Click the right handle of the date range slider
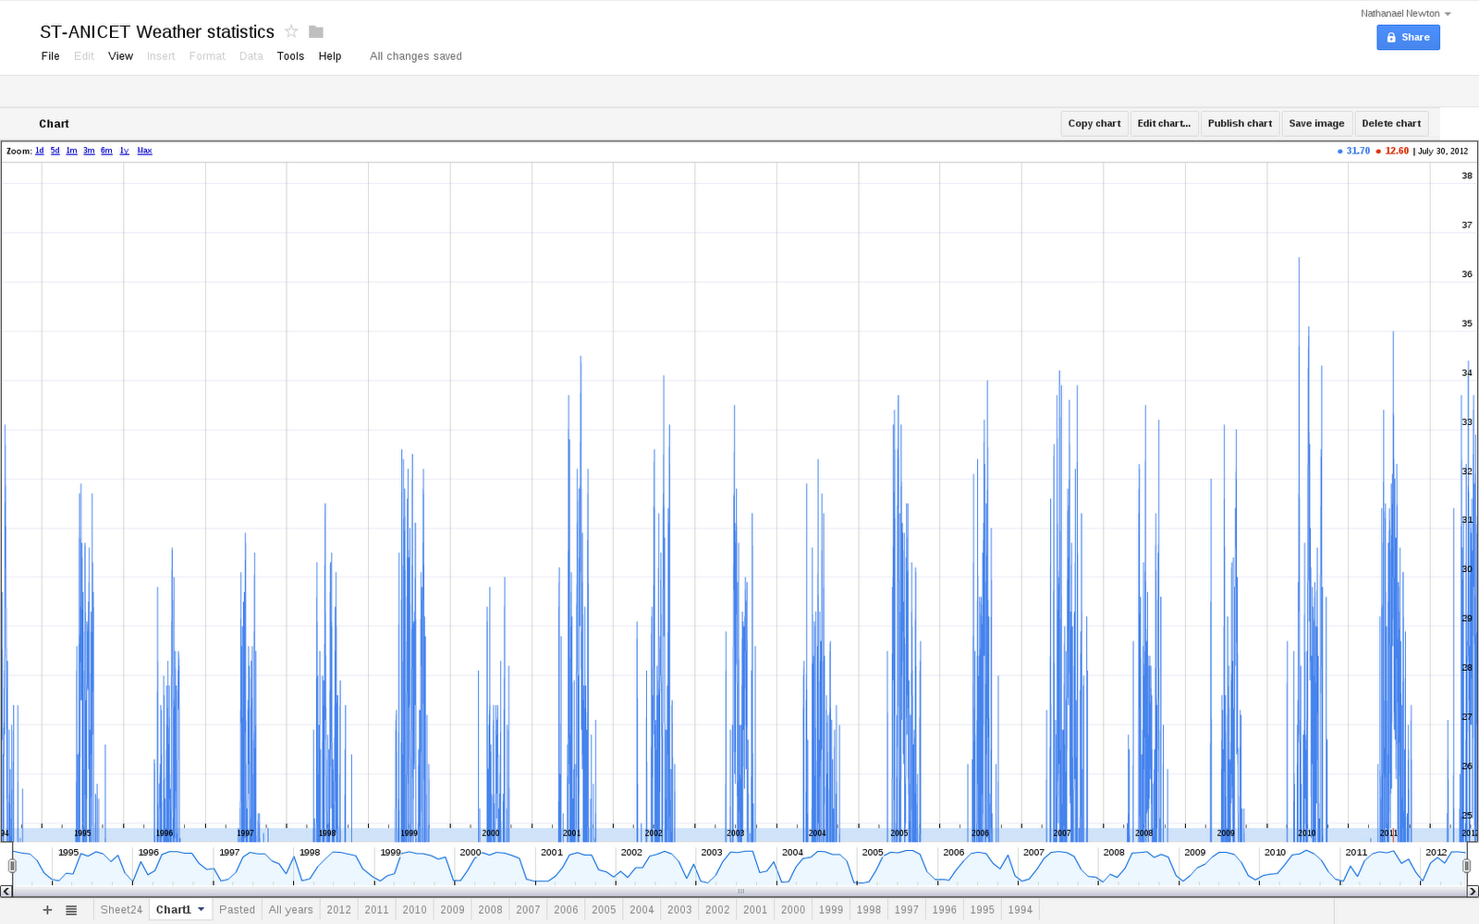Viewport: 1479px width, 924px height. [1466, 865]
